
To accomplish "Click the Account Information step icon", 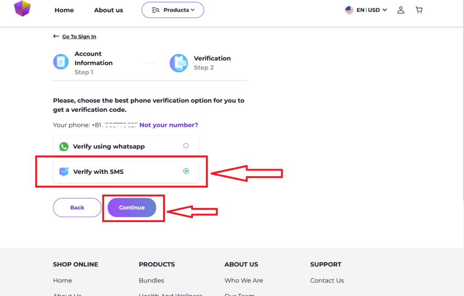I will [x=61, y=62].
